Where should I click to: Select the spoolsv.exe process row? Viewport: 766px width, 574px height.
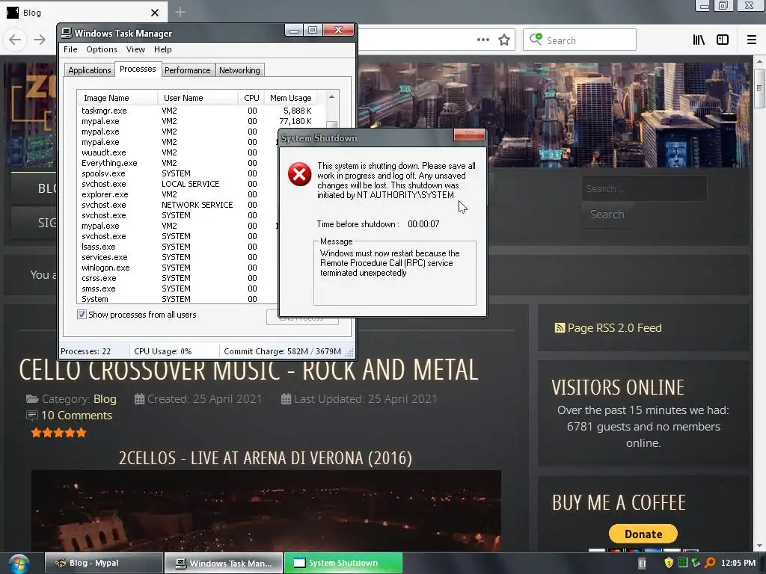point(178,173)
